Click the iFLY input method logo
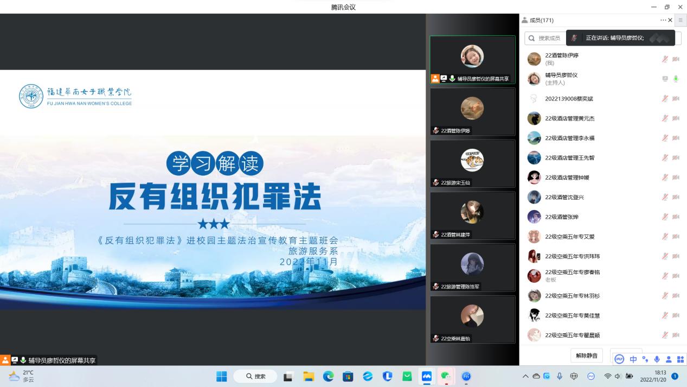This screenshot has width=687, height=387. pos(619,359)
